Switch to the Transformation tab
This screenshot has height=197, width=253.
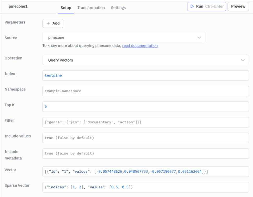91,8
